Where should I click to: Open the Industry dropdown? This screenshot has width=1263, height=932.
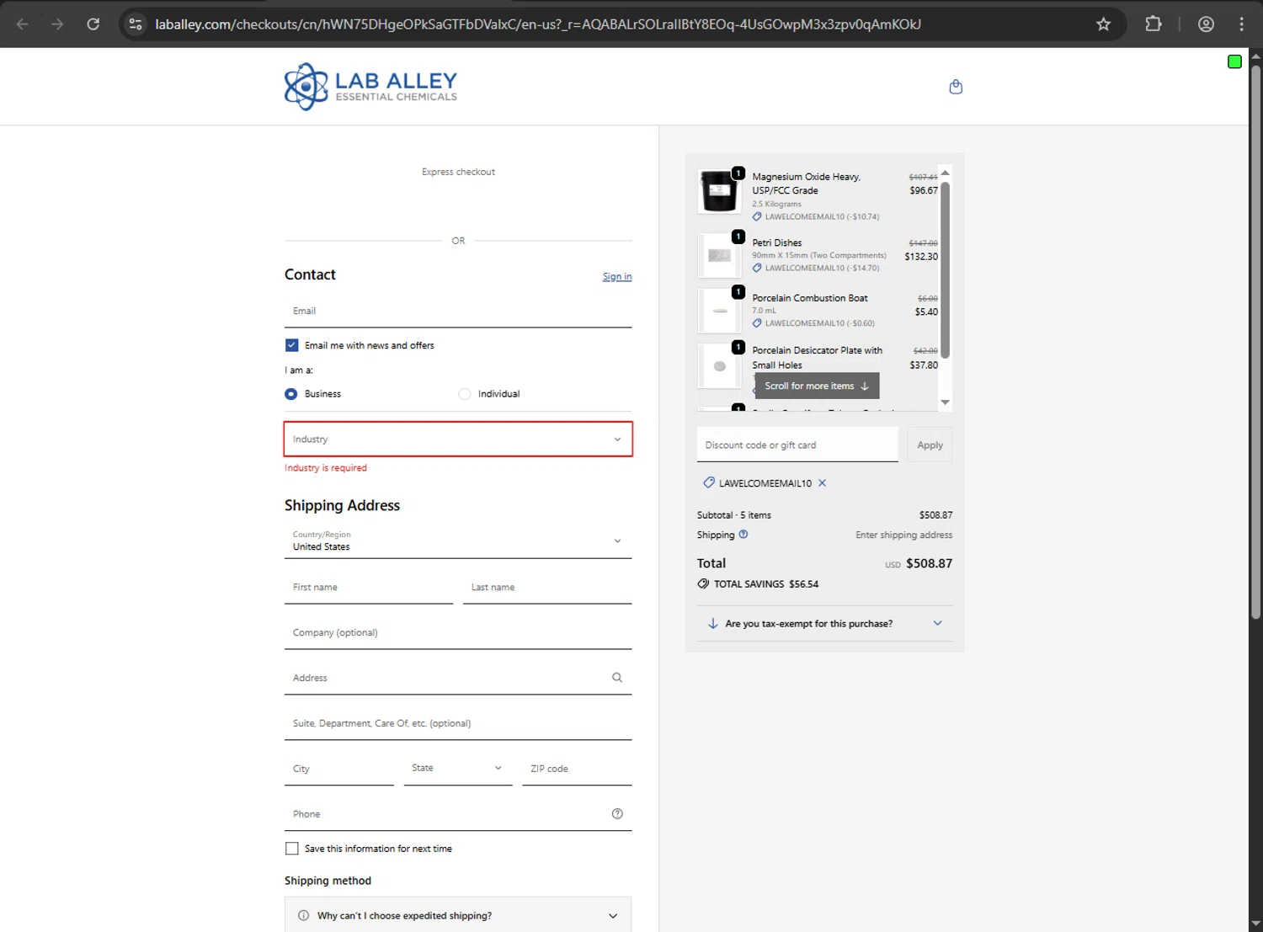(458, 439)
